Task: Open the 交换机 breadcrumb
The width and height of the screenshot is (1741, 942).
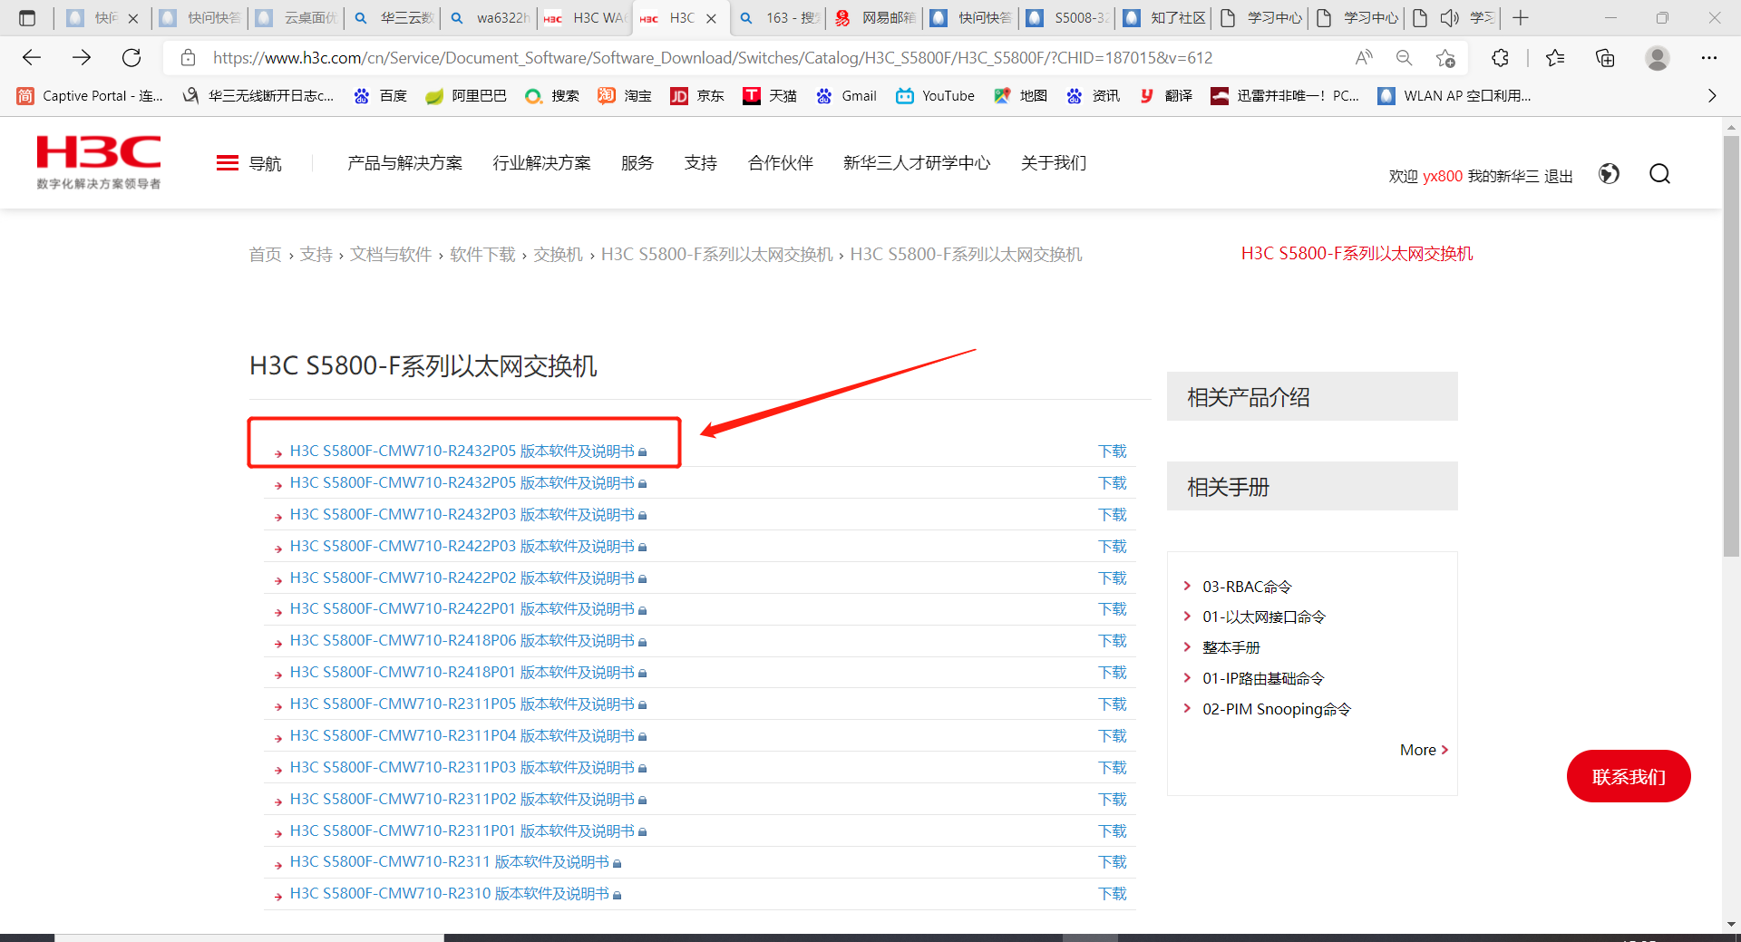Action: click(558, 255)
